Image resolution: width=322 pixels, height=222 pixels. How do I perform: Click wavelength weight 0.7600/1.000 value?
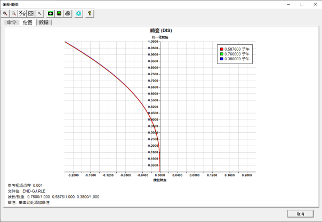[38, 197]
